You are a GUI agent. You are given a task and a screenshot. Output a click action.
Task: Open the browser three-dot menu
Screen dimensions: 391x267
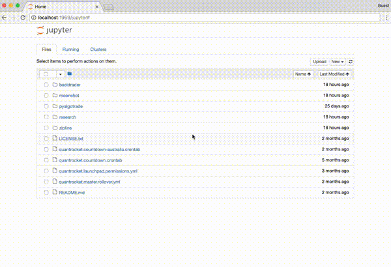(x=386, y=18)
